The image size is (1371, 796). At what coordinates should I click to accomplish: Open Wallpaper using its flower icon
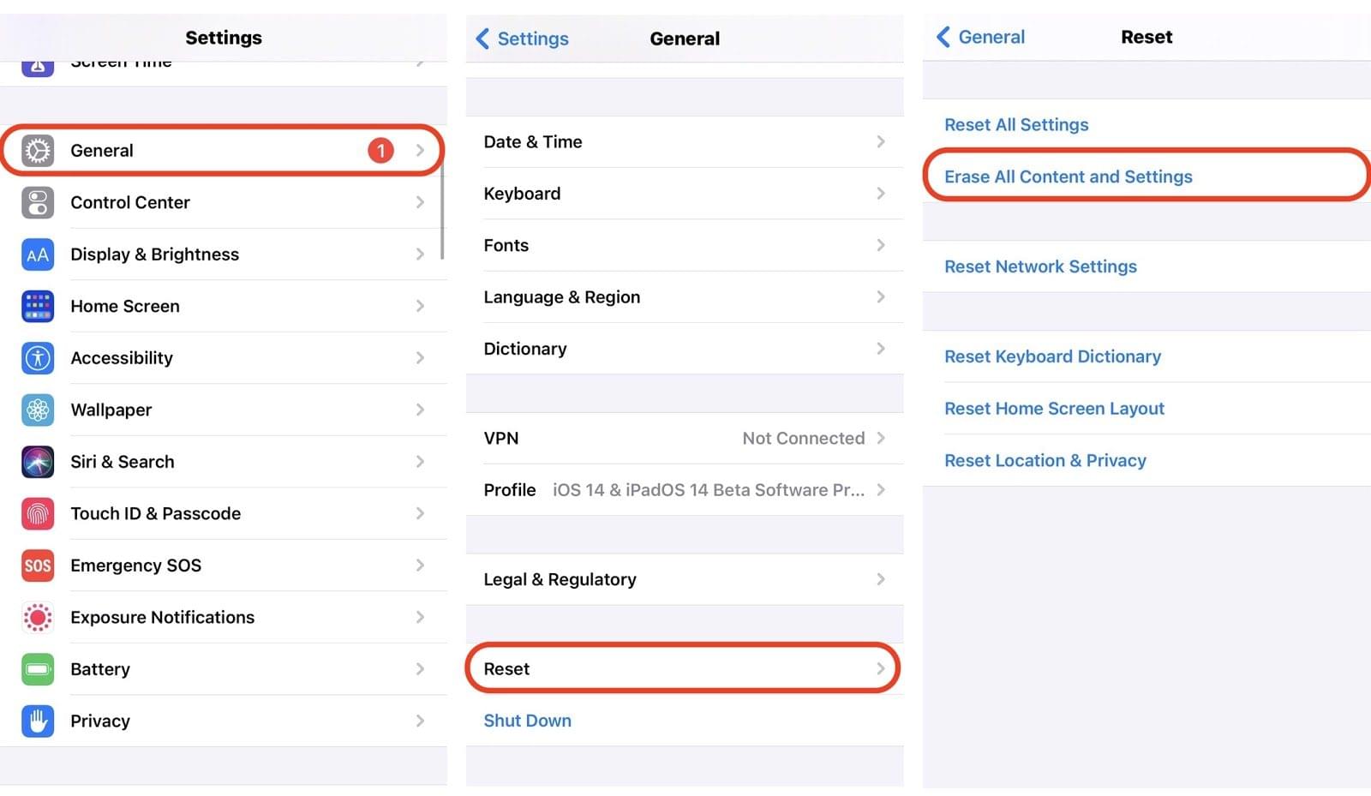click(x=38, y=410)
